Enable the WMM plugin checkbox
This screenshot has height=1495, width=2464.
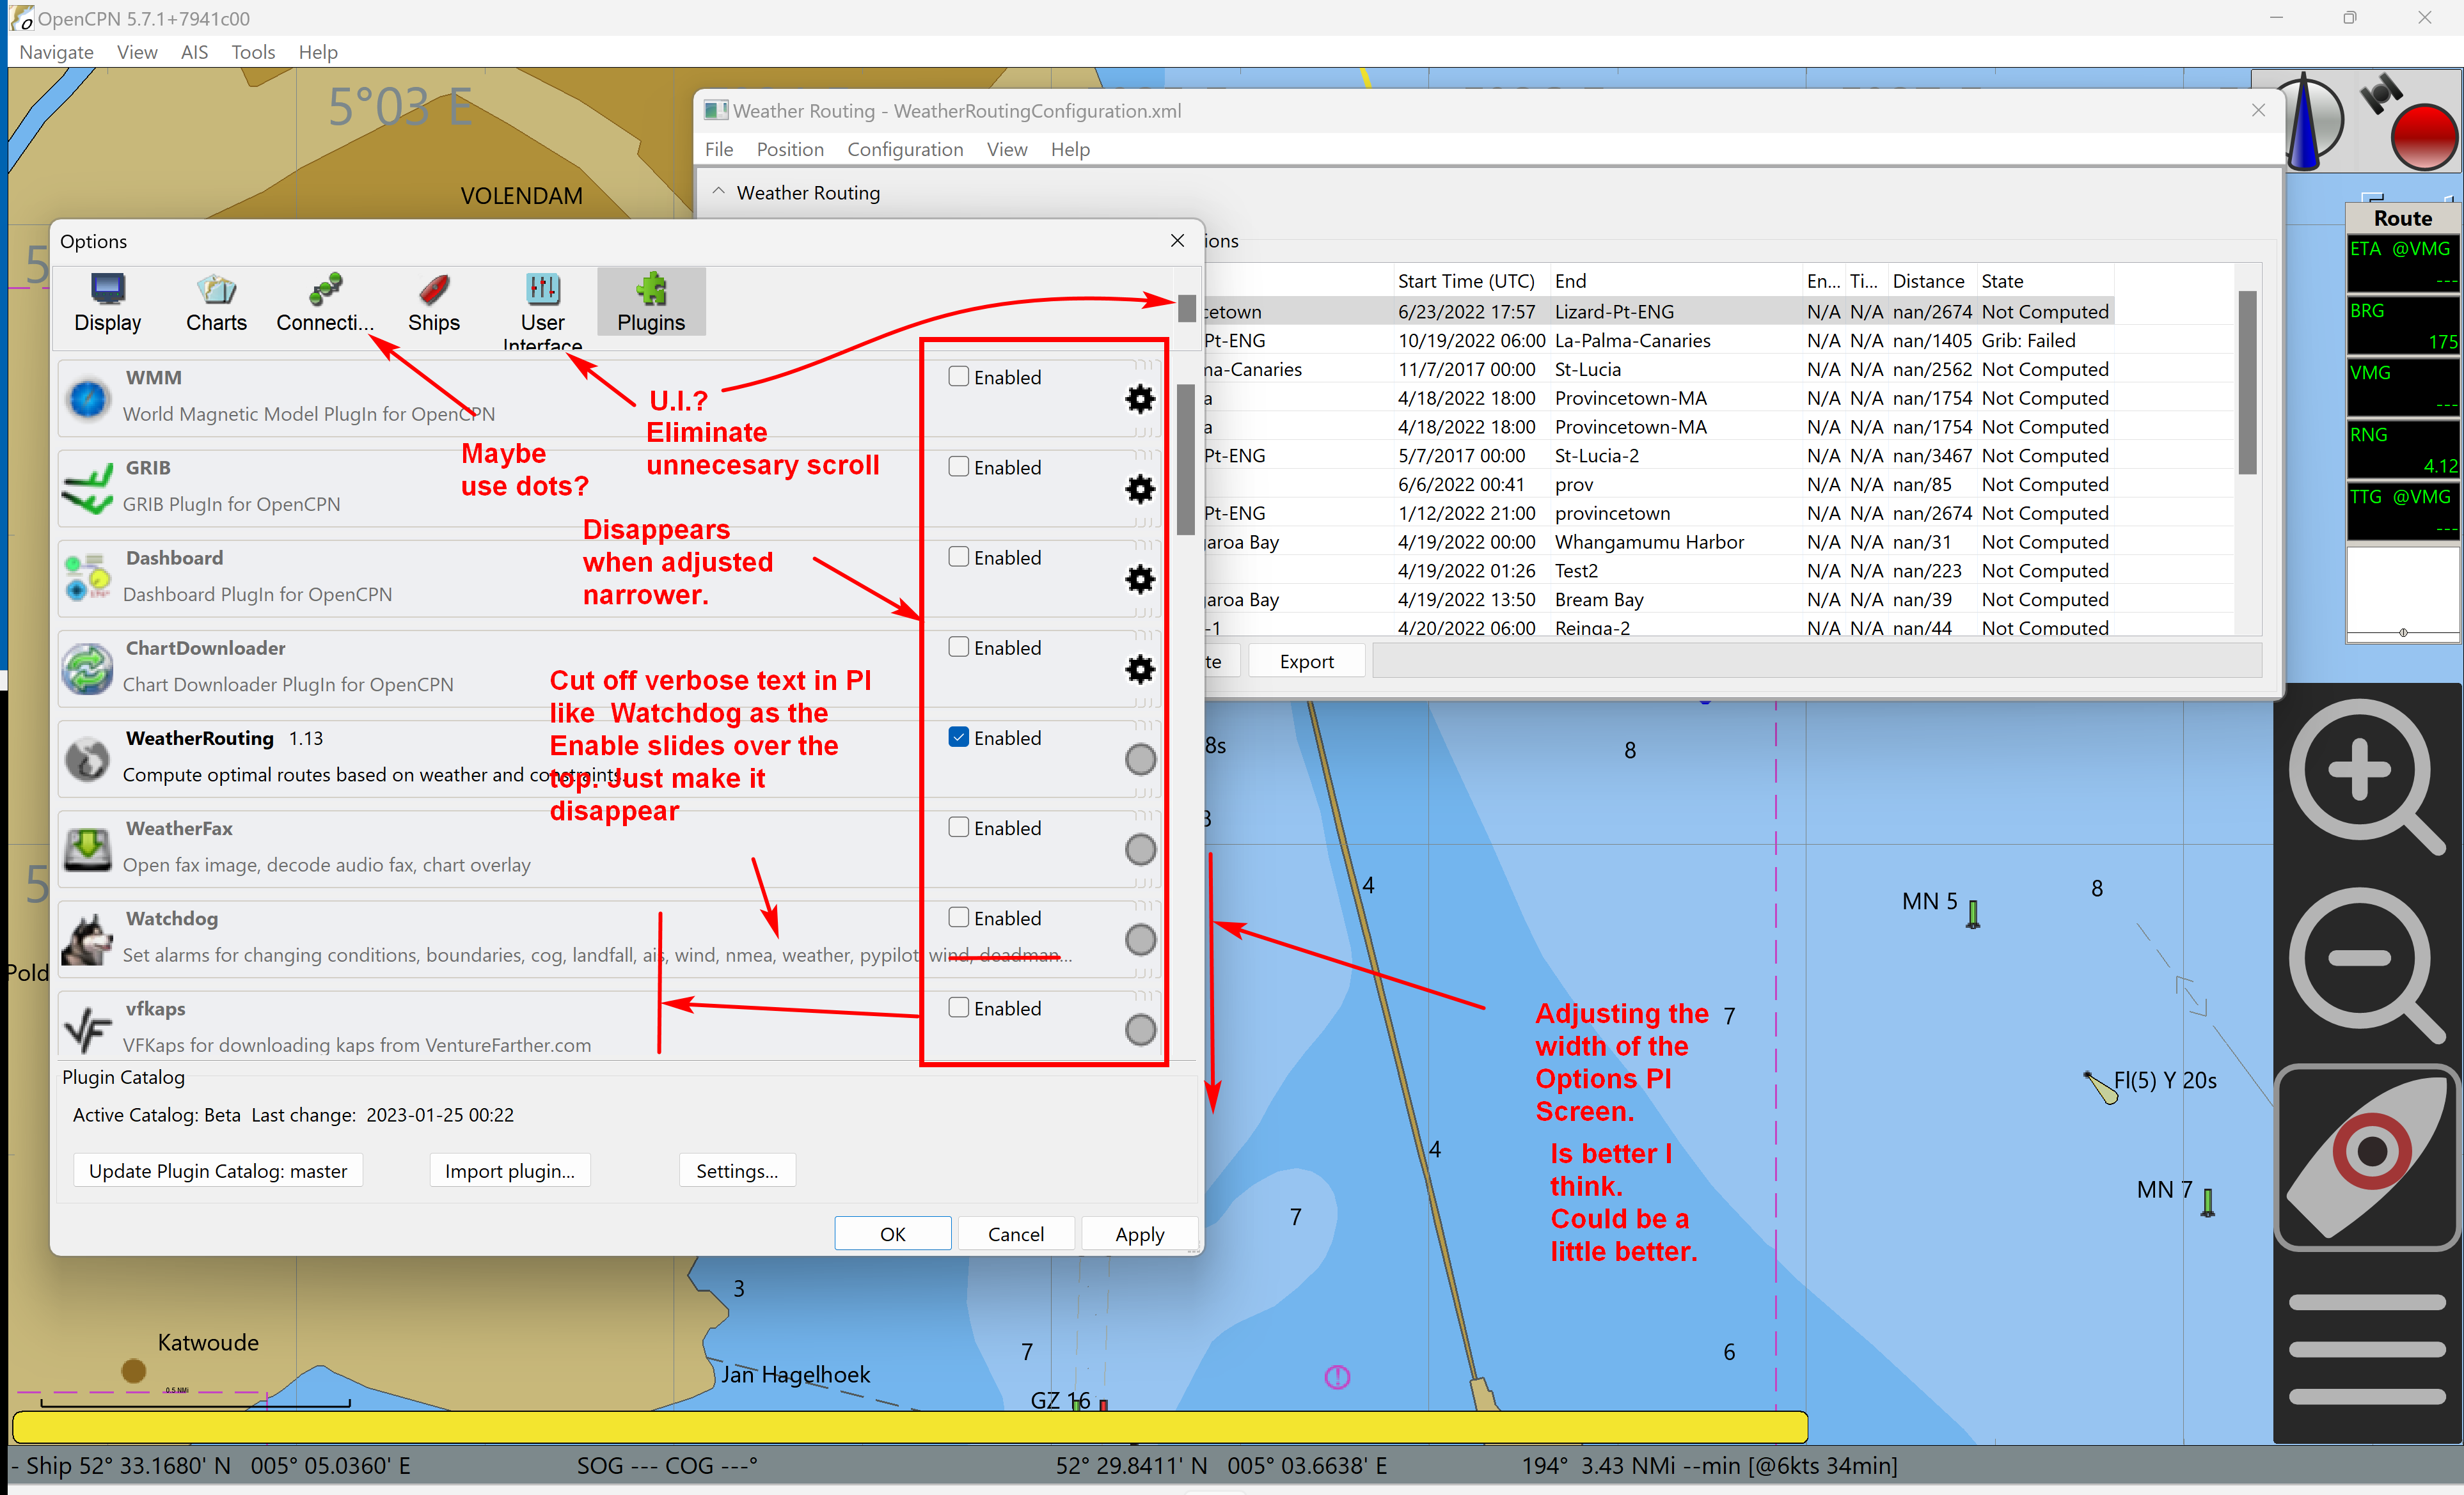[958, 376]
